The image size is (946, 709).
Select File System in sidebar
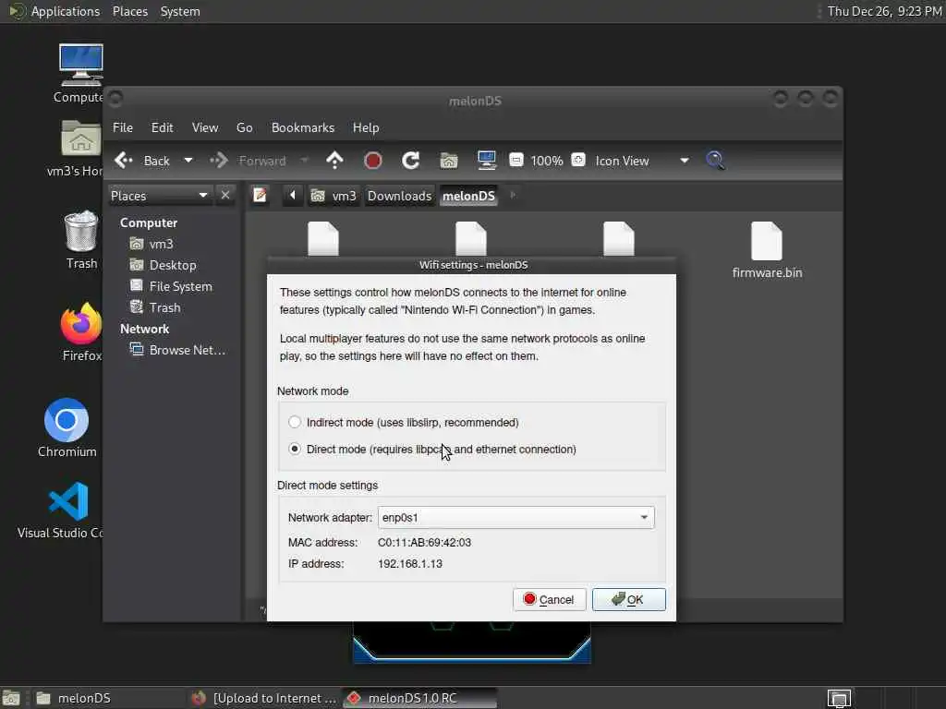pos(180,286)
